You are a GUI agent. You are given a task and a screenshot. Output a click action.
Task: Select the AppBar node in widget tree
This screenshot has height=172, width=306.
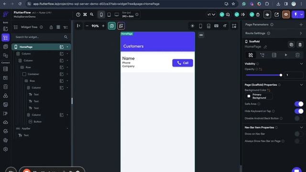coord(26,129)
